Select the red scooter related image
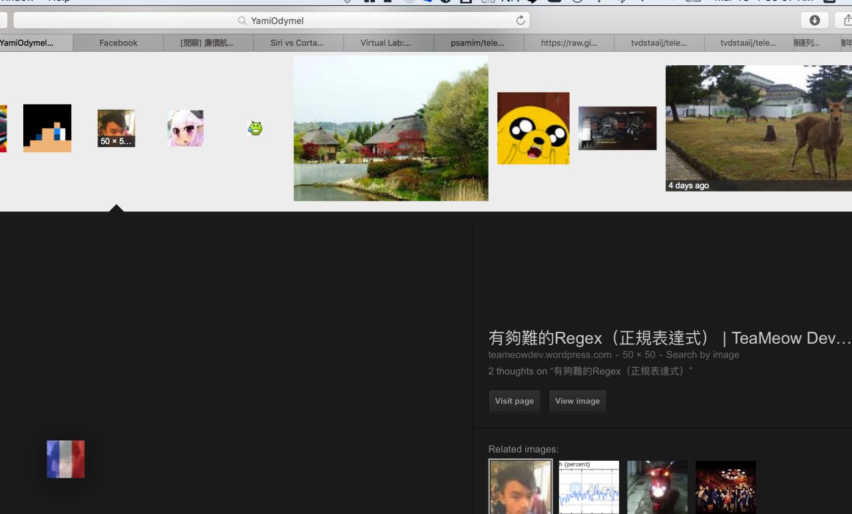852x514 pixels. (x=657, y=487)
